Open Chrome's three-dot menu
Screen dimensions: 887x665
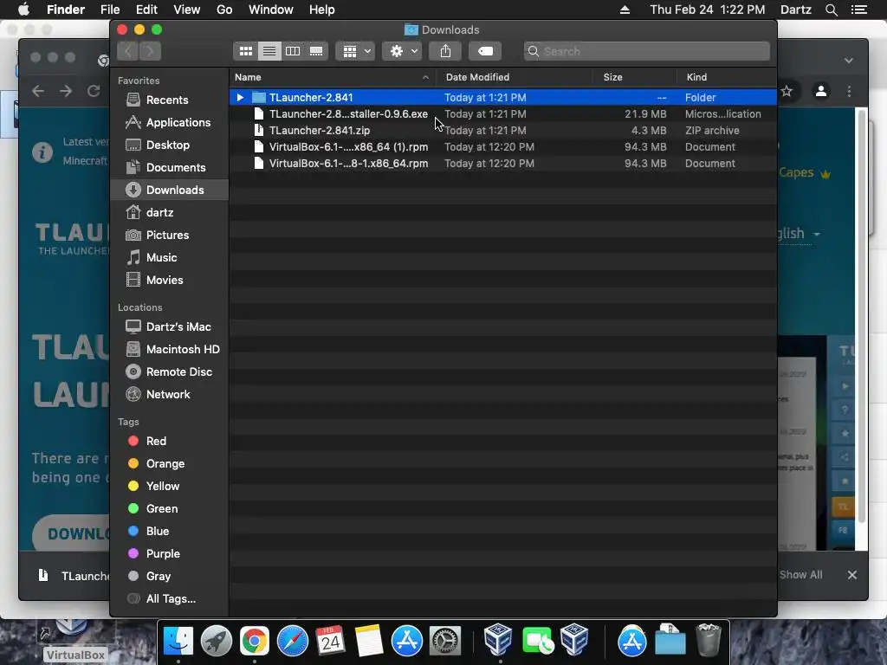click(849, 91)
